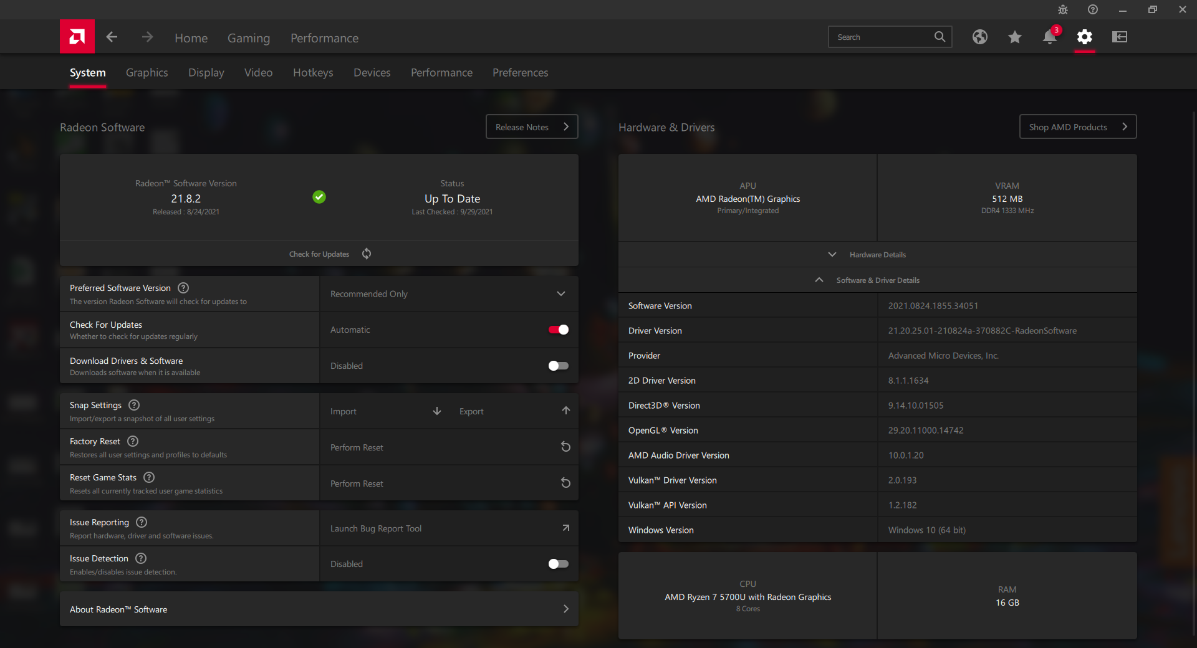Enable the Issue Detection switch
1197x648 pixels.
coord(559,564)
